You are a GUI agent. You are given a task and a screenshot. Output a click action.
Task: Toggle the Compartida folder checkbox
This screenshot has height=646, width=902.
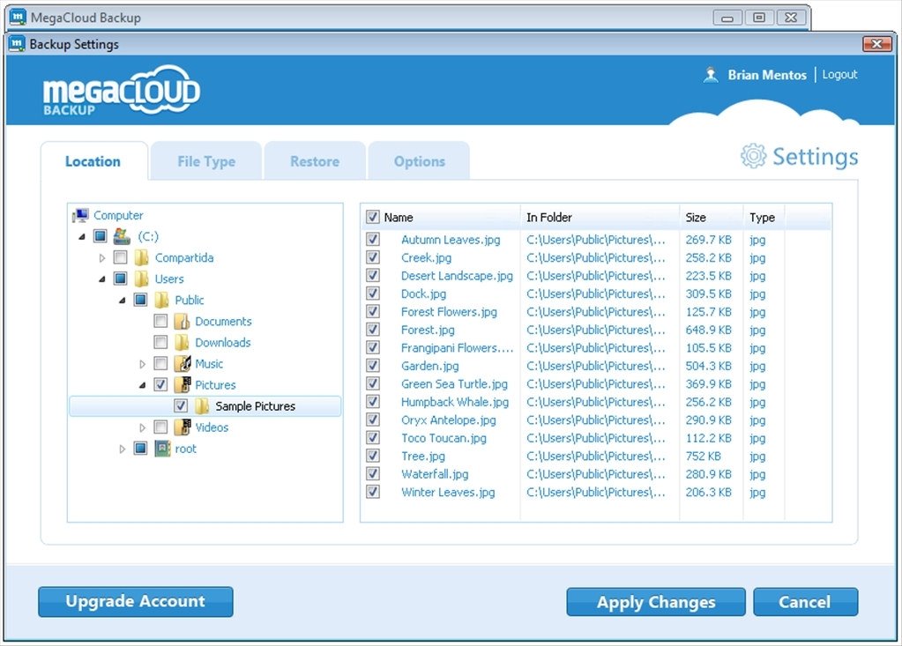click(x=120, y=257)
